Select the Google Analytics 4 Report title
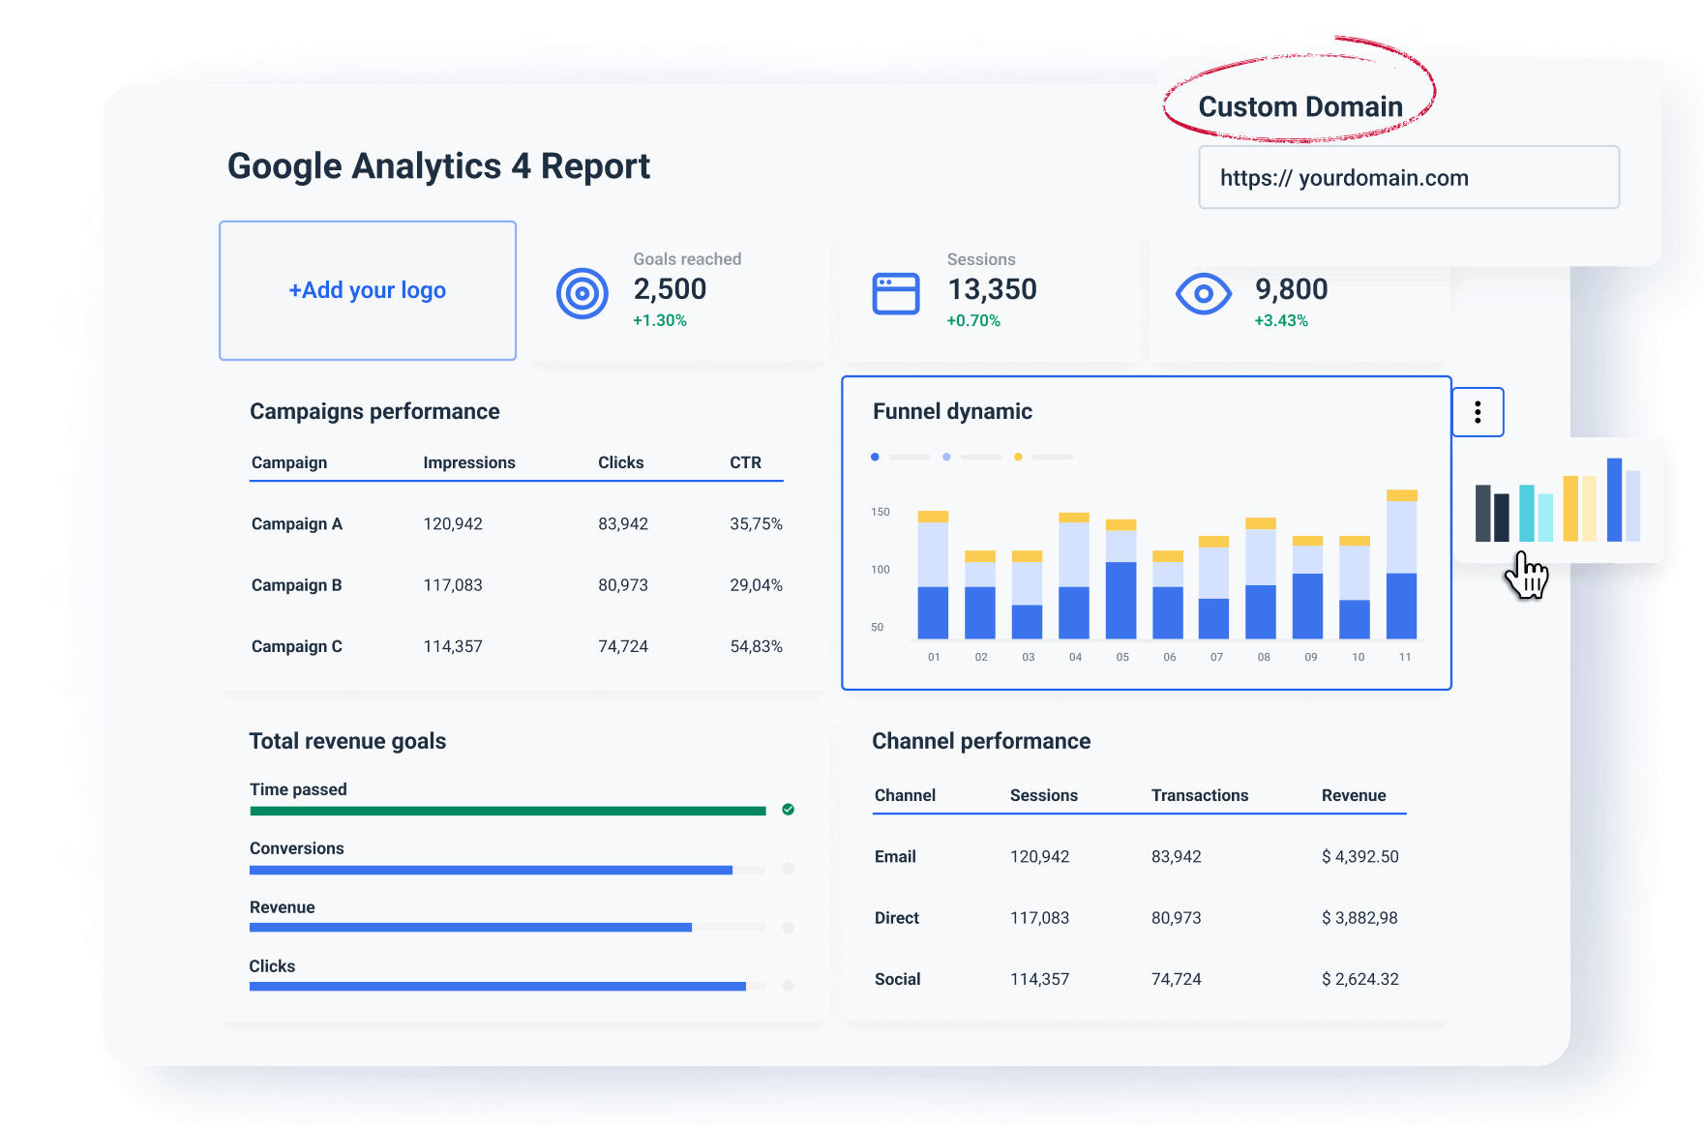1703x1127 pixels. coord(438,166)
